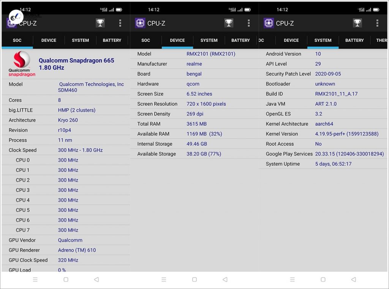Click the "bengal" board value
The height and width of the screenshot is (289, 389).
tap(194, 74)
